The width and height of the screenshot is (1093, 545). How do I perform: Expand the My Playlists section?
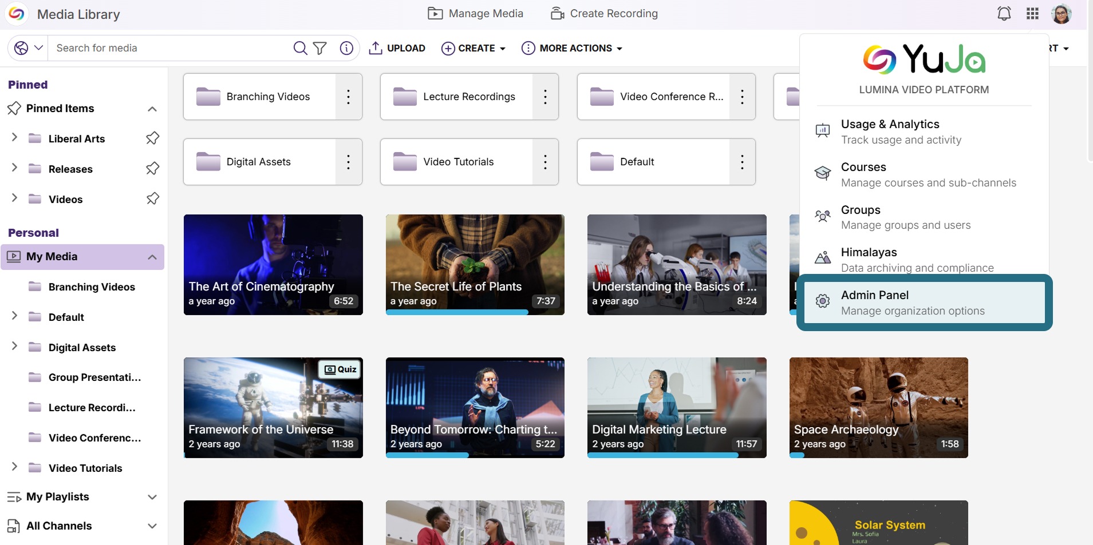[152, 497]
